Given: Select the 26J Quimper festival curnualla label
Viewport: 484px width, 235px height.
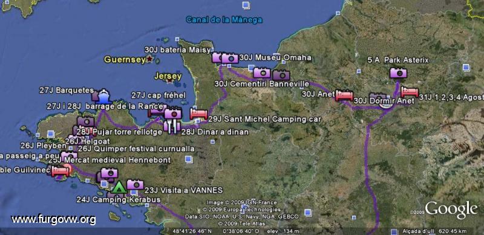Looking at the screenshot, I should [136, 149].
